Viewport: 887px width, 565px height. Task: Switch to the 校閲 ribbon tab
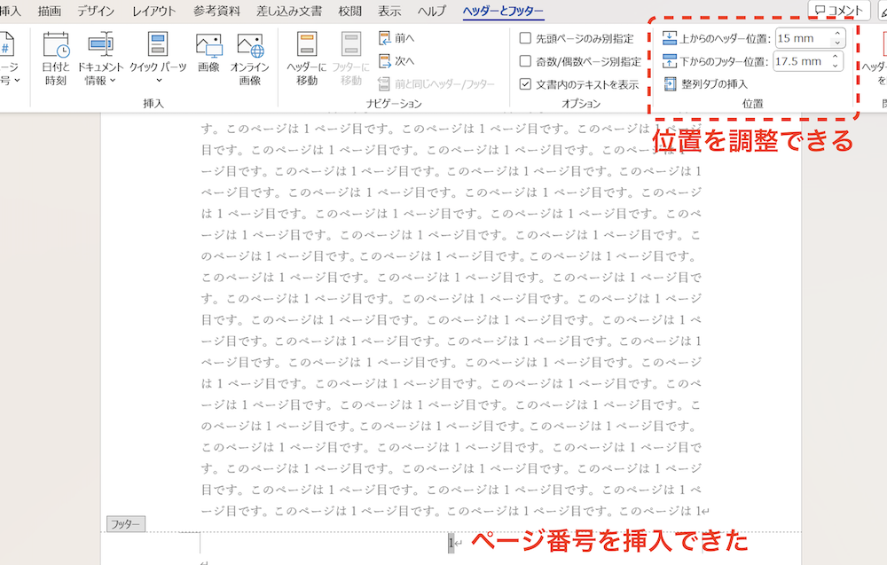[x=349, y=11]
